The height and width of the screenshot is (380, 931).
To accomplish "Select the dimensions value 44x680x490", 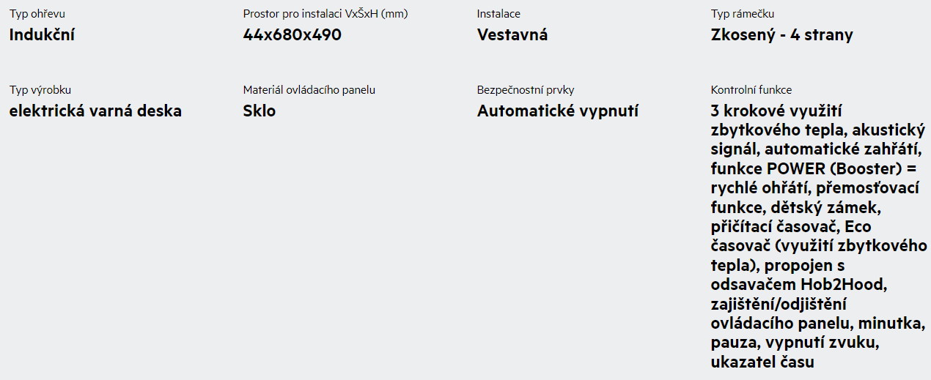I will point(292,34).
